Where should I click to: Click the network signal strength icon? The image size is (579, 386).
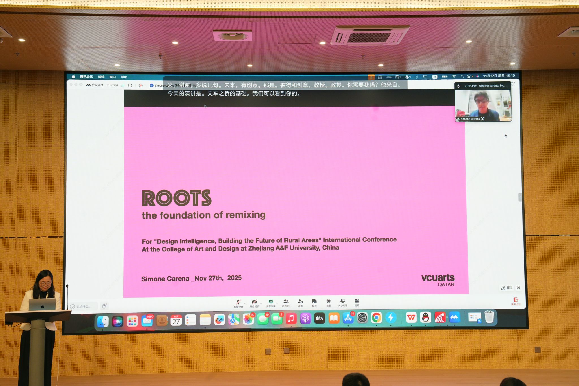(123, 85)
